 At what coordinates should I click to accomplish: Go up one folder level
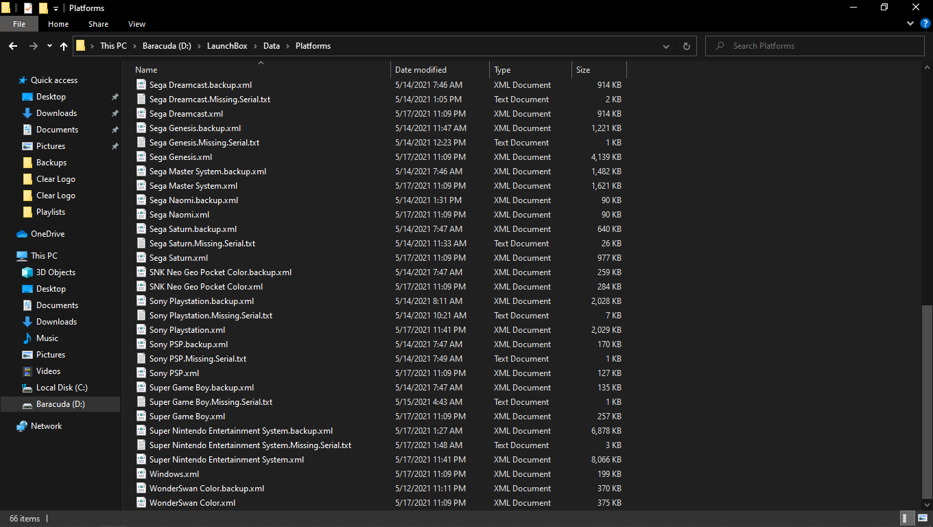point(64,46)
